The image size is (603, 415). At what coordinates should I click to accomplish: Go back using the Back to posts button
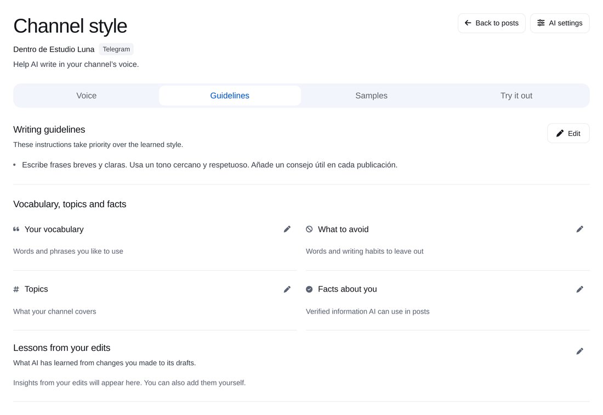[492, 23]
